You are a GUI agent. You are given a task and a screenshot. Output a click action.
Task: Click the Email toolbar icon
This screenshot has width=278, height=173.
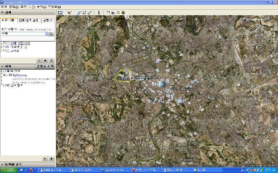(x=108, y=13)
